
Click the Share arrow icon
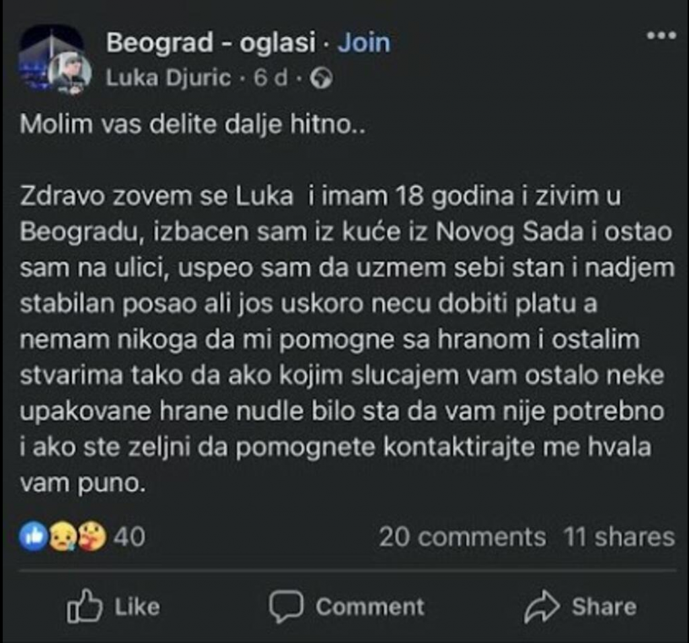542,607
